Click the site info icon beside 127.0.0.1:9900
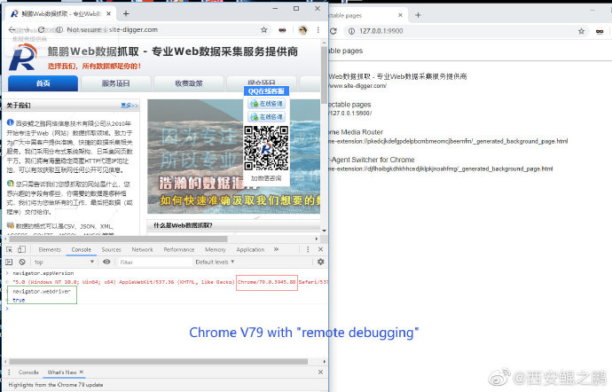 351,31
